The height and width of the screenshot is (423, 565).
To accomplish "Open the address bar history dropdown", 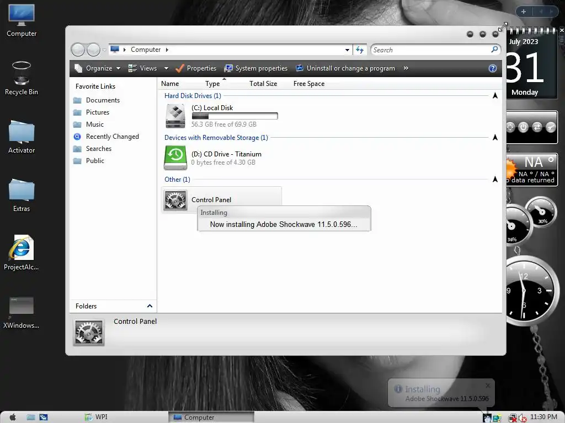I will click(x=347, y=50).
